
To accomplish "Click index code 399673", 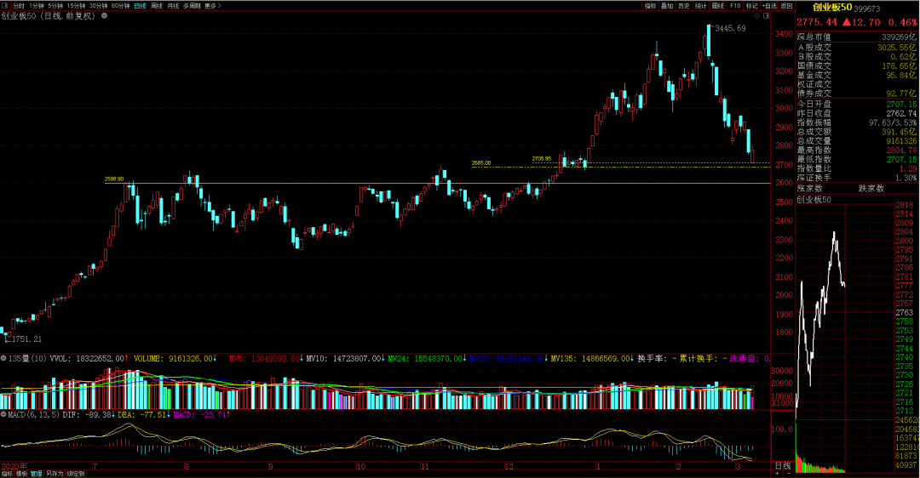I will (x=867, y=9).
